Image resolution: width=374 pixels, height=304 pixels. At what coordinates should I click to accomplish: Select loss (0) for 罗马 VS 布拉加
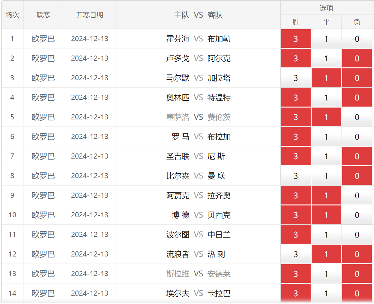pyautogui.click(x=357, y=137)
